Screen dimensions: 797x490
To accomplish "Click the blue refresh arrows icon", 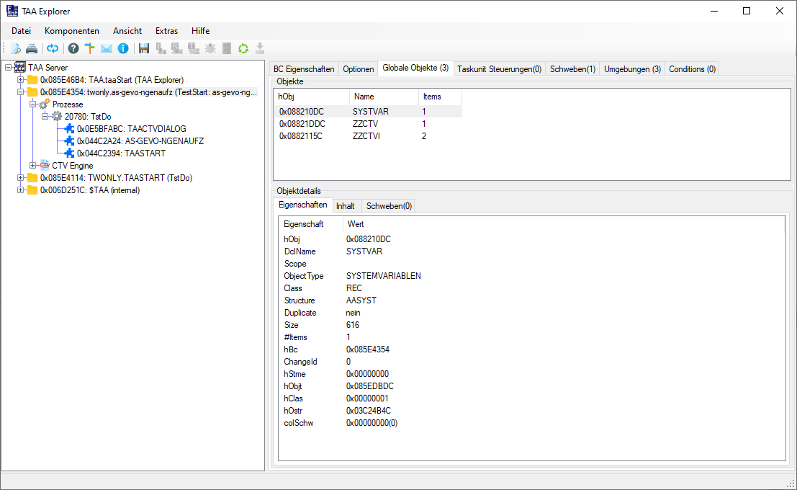I will pyautogui.click(x=53, y=48).
